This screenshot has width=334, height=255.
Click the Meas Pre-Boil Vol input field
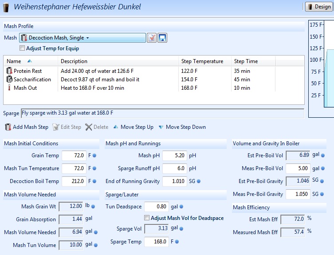[298, 168]
